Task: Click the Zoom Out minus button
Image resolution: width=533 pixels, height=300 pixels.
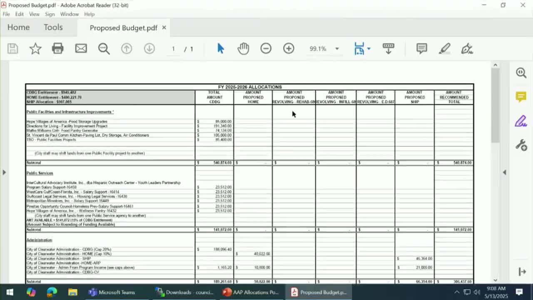Action: 266,49
